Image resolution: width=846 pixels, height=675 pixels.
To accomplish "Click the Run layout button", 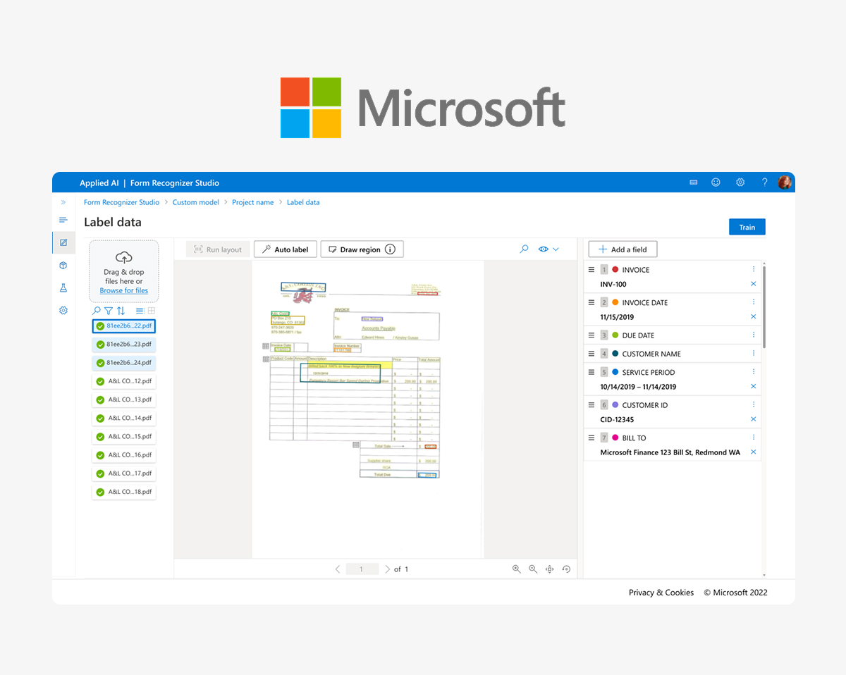I will [218, 249].
